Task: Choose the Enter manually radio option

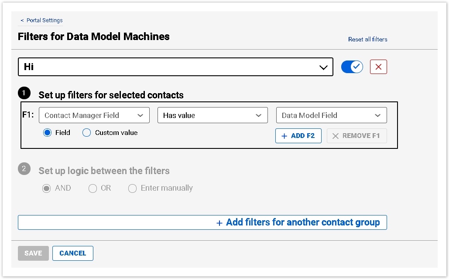Action: click(132, 188)
